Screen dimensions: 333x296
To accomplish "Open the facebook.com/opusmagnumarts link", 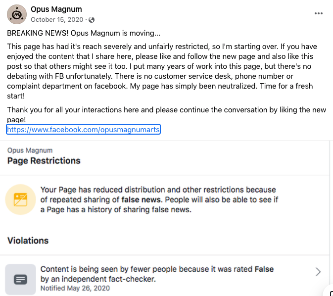I will 83,129.
